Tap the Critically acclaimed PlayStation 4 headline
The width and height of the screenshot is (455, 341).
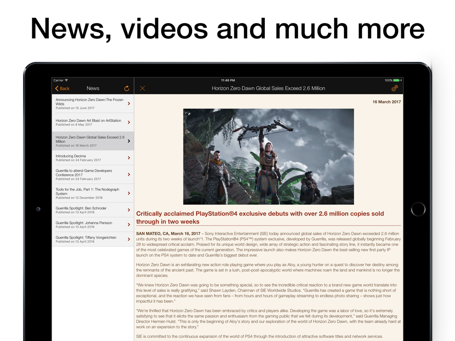(260, 217)
